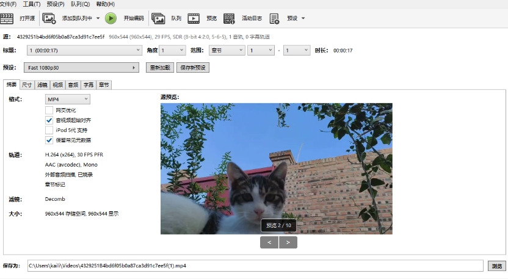Image resolution: width=508 pixels, height=279 pixels.
Task: Open the Activity Log icon
Action: (x=229, y=18)
